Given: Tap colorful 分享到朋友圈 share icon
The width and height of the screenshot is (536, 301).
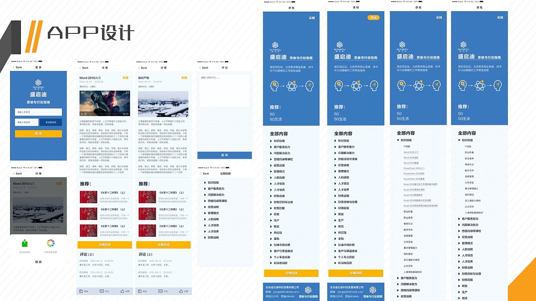Looking at the screenshot, I should click(x=50, y=243).
